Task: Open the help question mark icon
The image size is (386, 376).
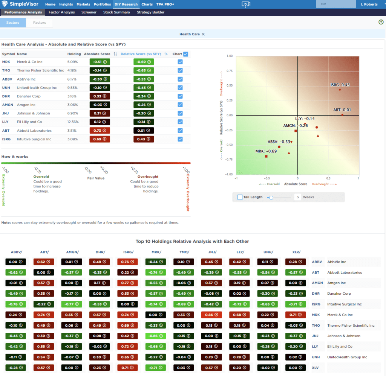Action: pyautogui.click(x=381, y=22)
